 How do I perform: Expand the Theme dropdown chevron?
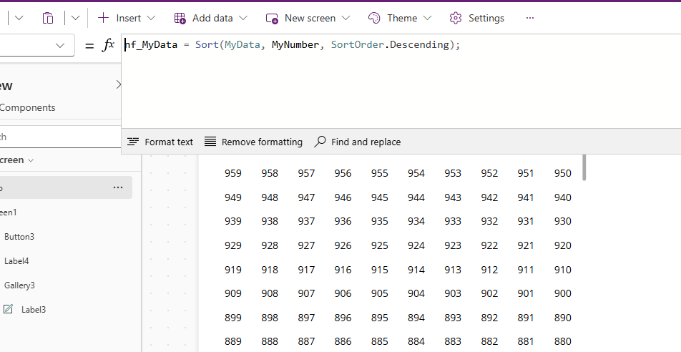pos(427,19)
